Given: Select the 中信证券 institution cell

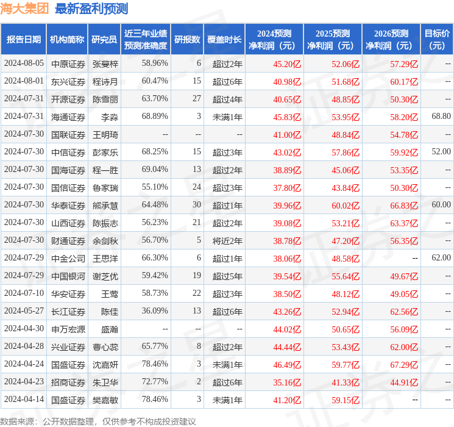Looking at the screenshot, I should click(x=68, y=152).
